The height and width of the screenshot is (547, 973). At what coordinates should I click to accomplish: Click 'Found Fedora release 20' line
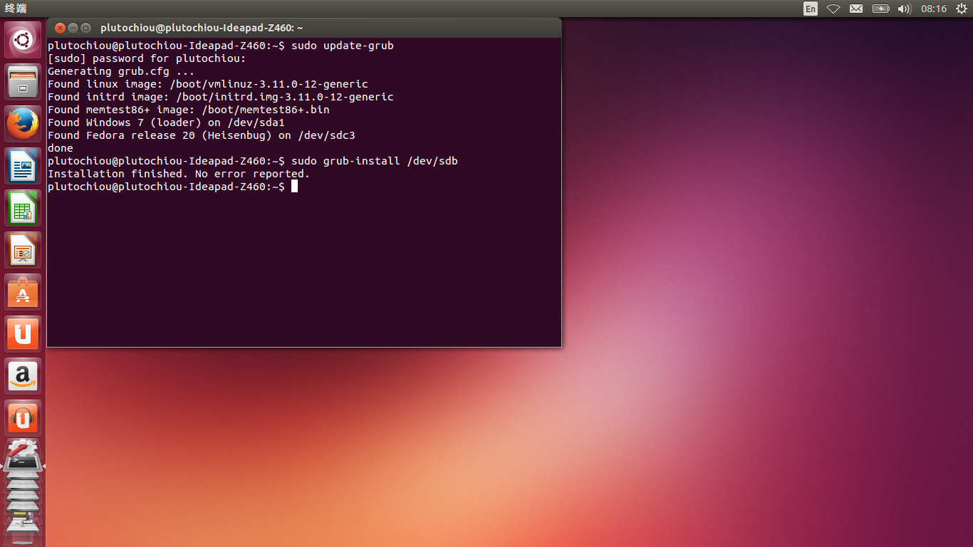202,135
